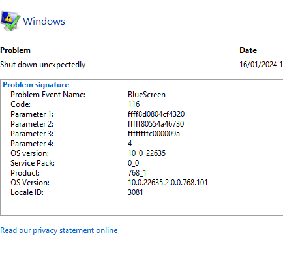
Task: Click the 'Locale ID:' label
Action: [27, 192]
